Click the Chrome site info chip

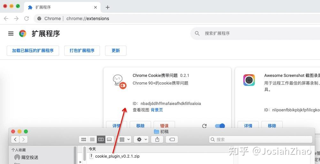(49, 19)
